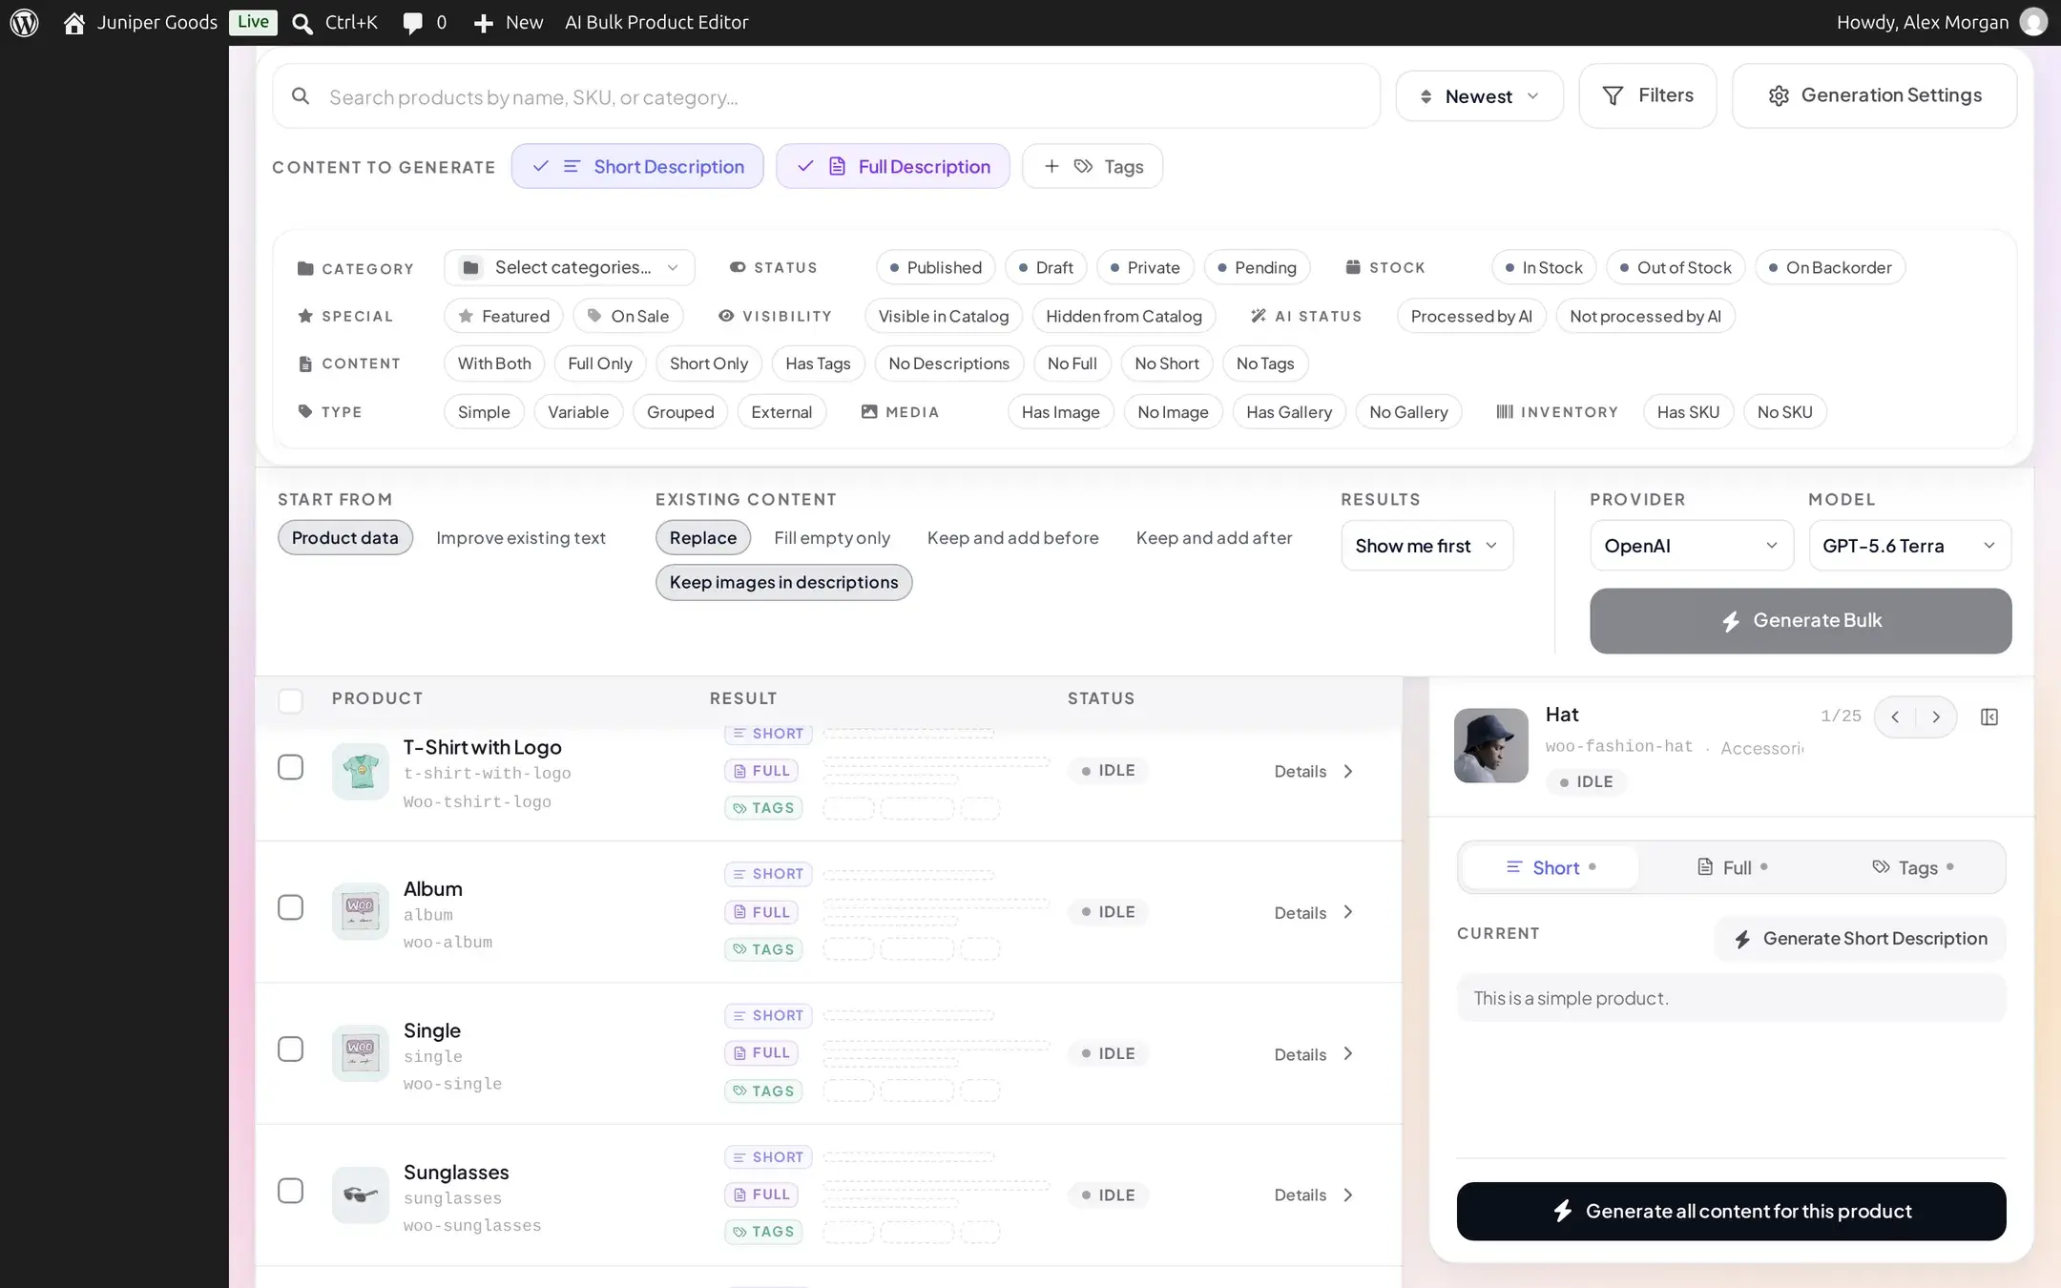Viewport: 2061px width, 1288px height.
Task: Click Generate Bulk button
Action: click(1801, 621)
